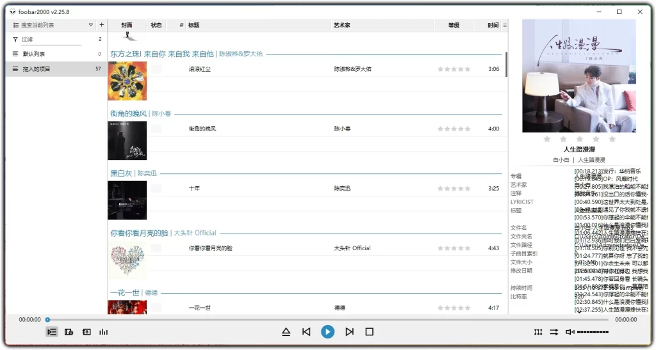Select the 默认列表 playlist

tap(56, 54)
